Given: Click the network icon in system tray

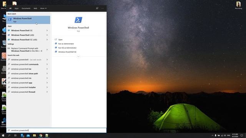Looking at the screenshot, I should pyautogui.click(x=222, y=135).
